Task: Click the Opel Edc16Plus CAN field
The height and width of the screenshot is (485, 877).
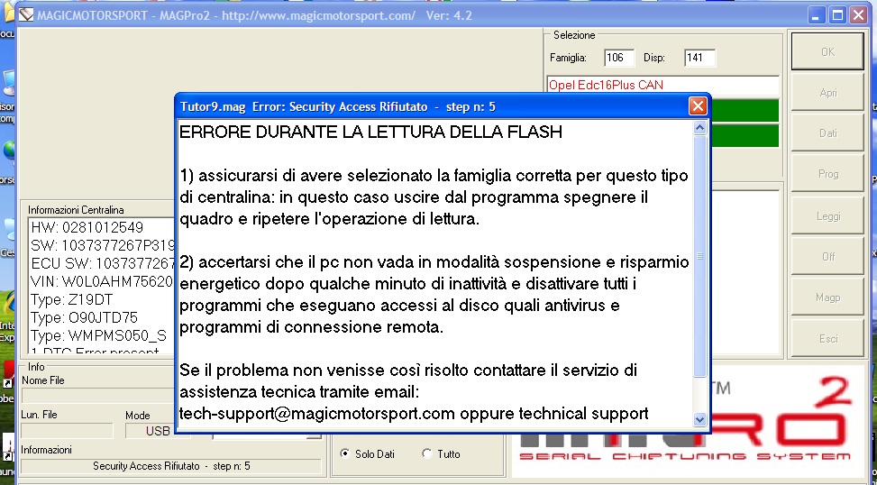Action: tap(662, 85)
